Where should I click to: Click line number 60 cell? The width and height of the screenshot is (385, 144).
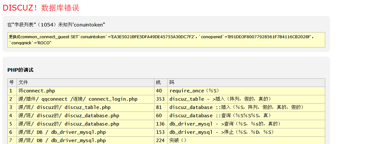point(159,116)
